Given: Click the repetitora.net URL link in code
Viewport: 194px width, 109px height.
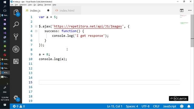Looking at the screenshot, I should pyautogui.click(x=88, y=26).
